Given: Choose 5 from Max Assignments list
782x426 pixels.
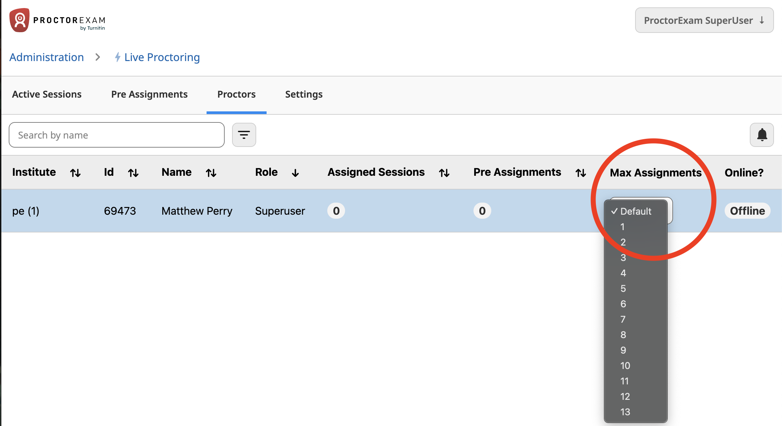Looking at the screenshot, I should pos(635,288).
